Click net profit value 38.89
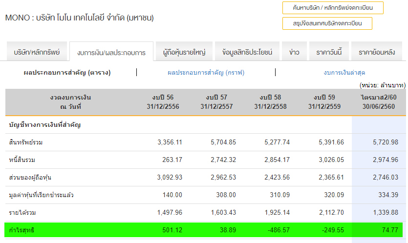 click(x=228, y=230)
